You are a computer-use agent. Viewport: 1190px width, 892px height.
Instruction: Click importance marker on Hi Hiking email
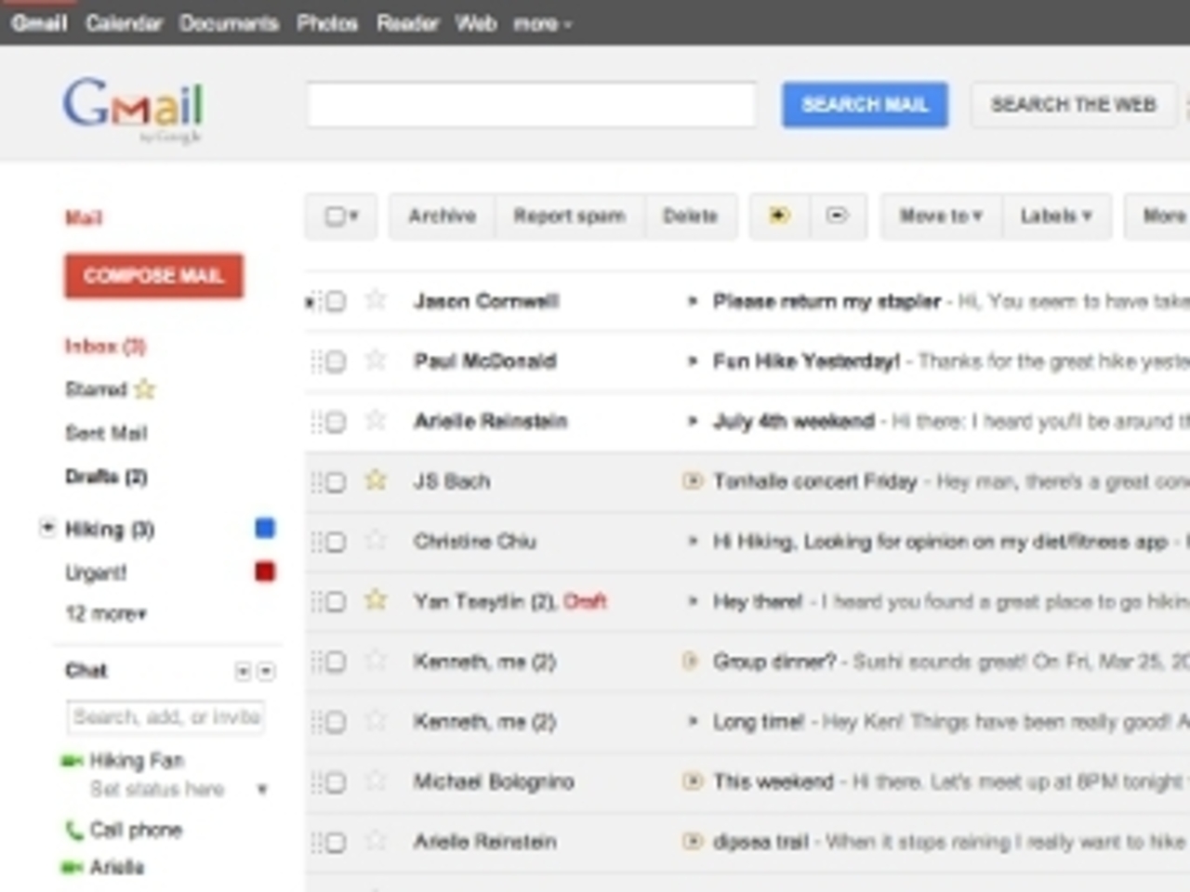click(x=692, y=541)
